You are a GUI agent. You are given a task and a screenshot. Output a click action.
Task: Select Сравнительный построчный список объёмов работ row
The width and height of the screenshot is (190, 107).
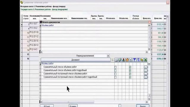(65, 74)
